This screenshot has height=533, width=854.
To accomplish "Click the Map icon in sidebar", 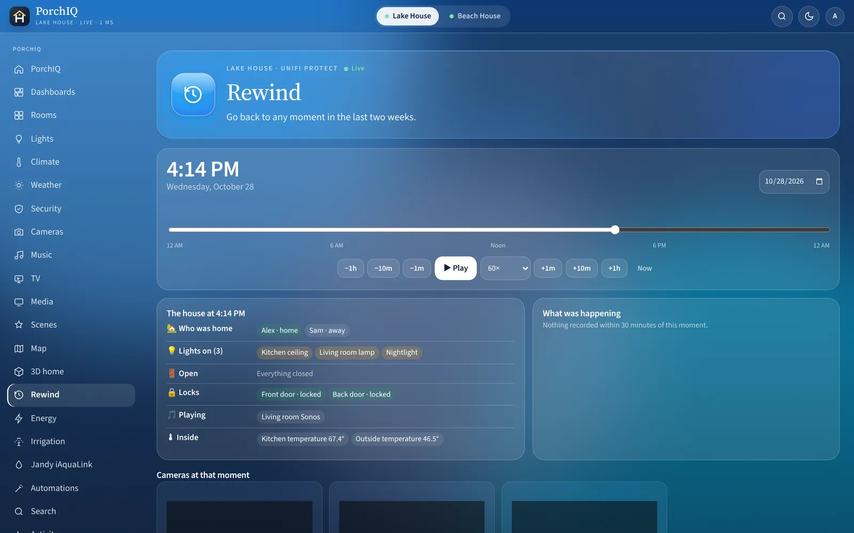I will click(19, 348).
